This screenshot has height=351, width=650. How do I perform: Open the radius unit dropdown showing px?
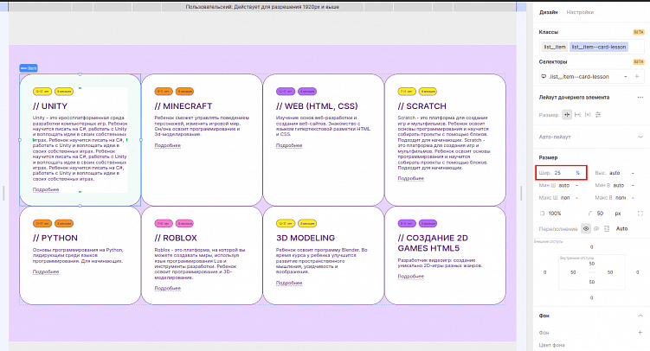coord(618,214)
